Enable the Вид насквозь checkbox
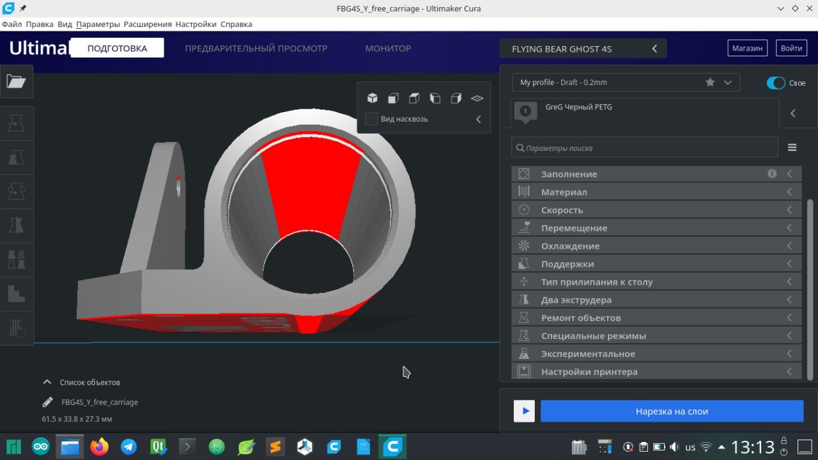Screen dimensions: 818x460 click(371, 119)
